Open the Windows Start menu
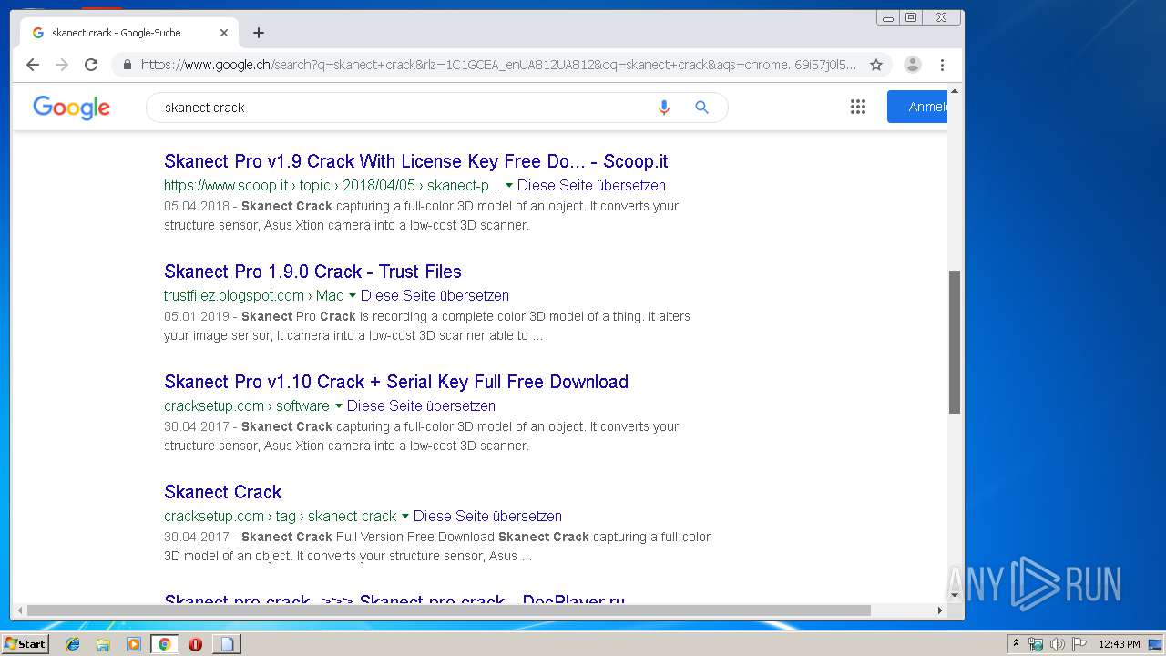Image resolution: width=1166 pixels, height=656 pixels. coord(25,644)
